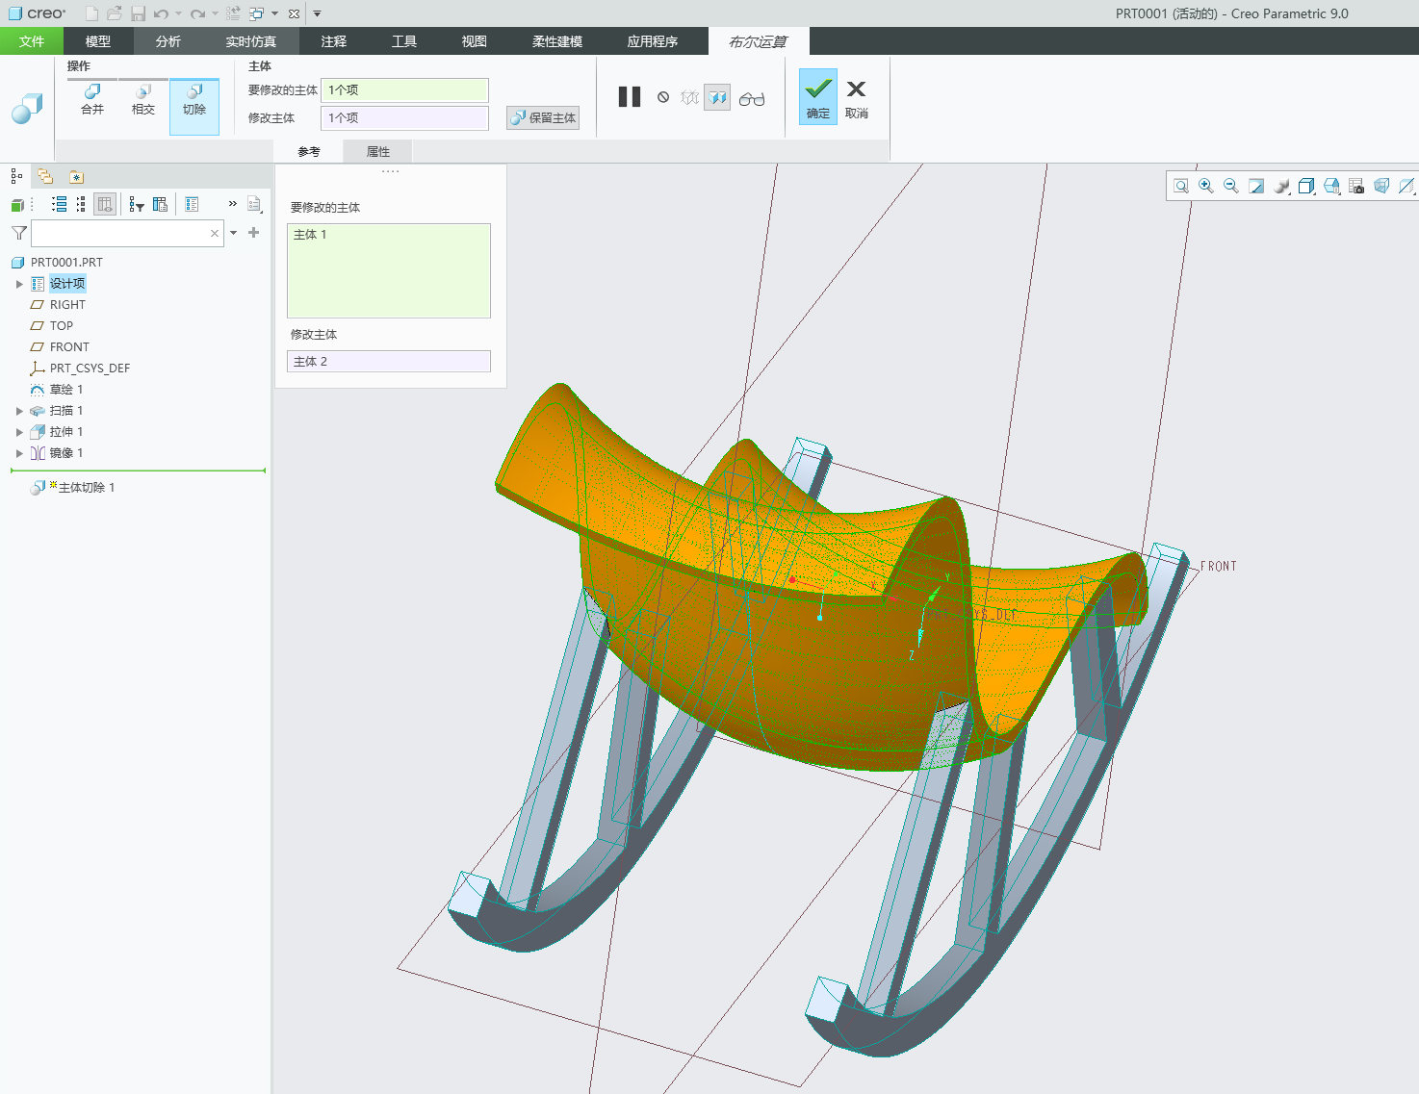Open the rendering options sphere dropdown

pos(1281,186)
